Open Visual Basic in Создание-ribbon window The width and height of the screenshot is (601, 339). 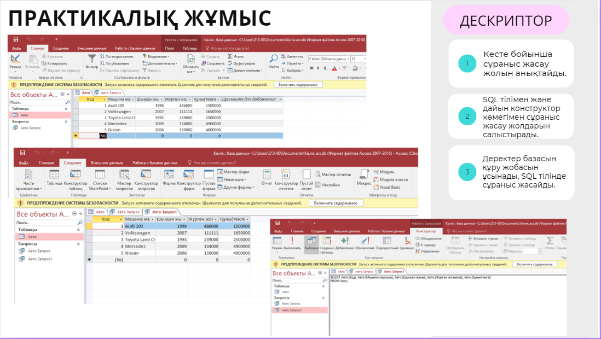[x=387, y=188]
